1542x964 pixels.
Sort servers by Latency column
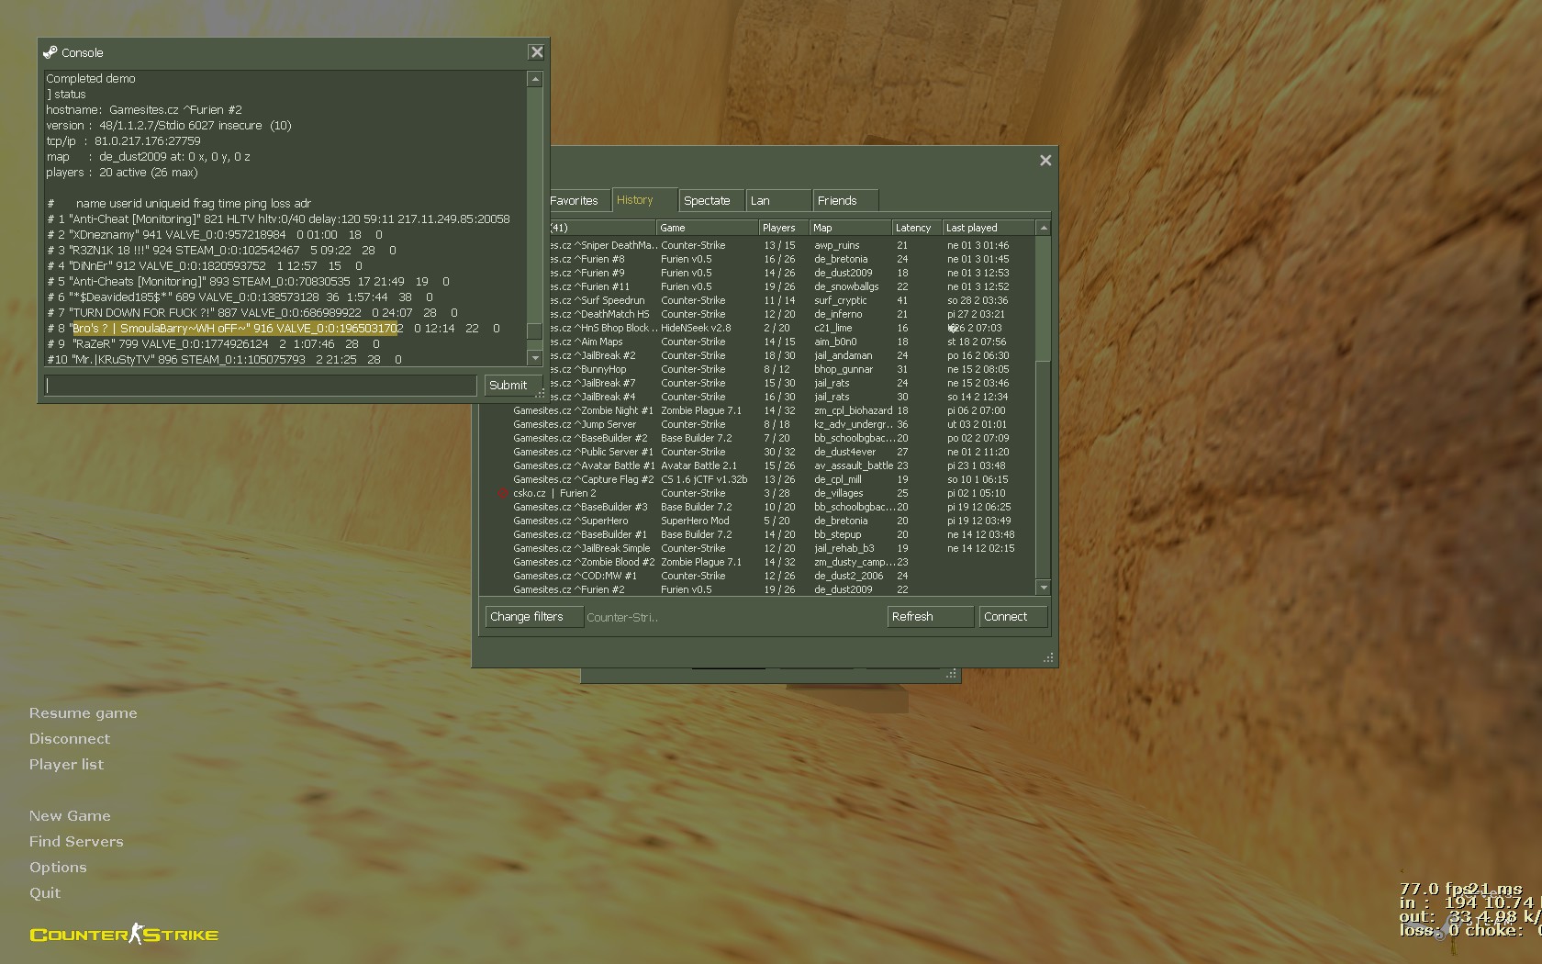tap(914, 228)
